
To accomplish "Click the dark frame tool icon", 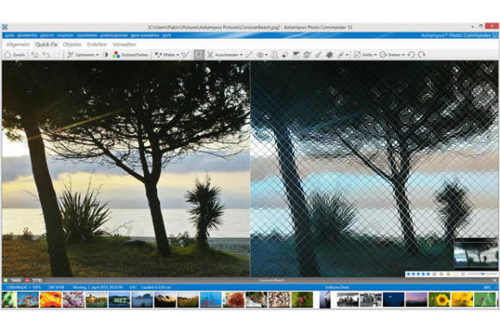I will [x=297, y=55].
